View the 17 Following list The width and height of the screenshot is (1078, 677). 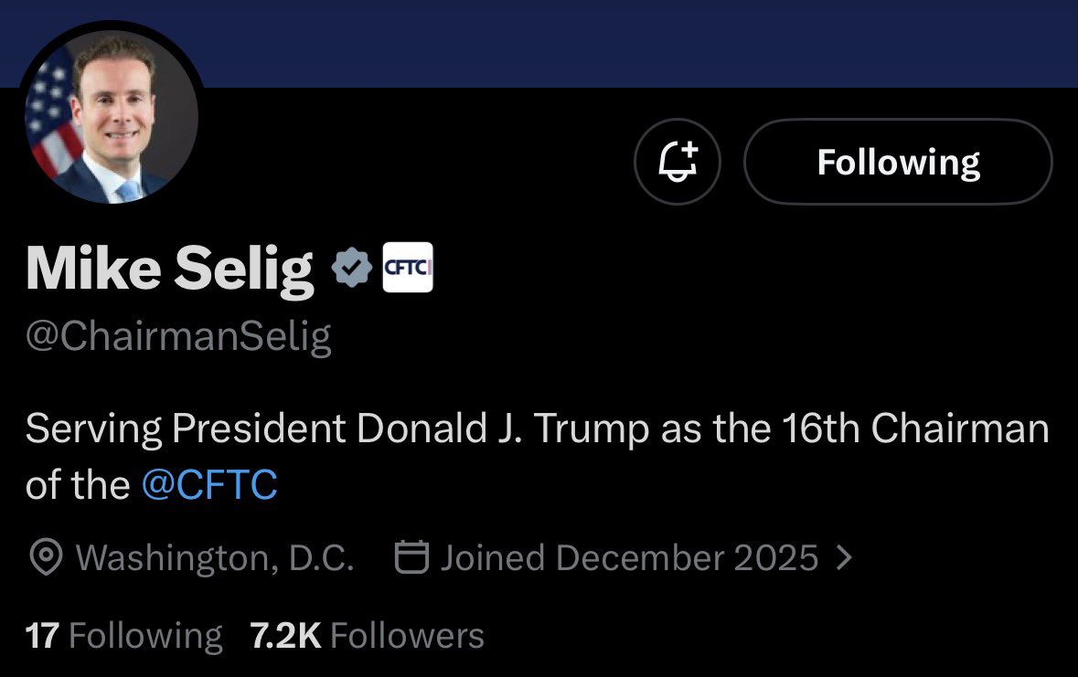(x=123, y=636)
